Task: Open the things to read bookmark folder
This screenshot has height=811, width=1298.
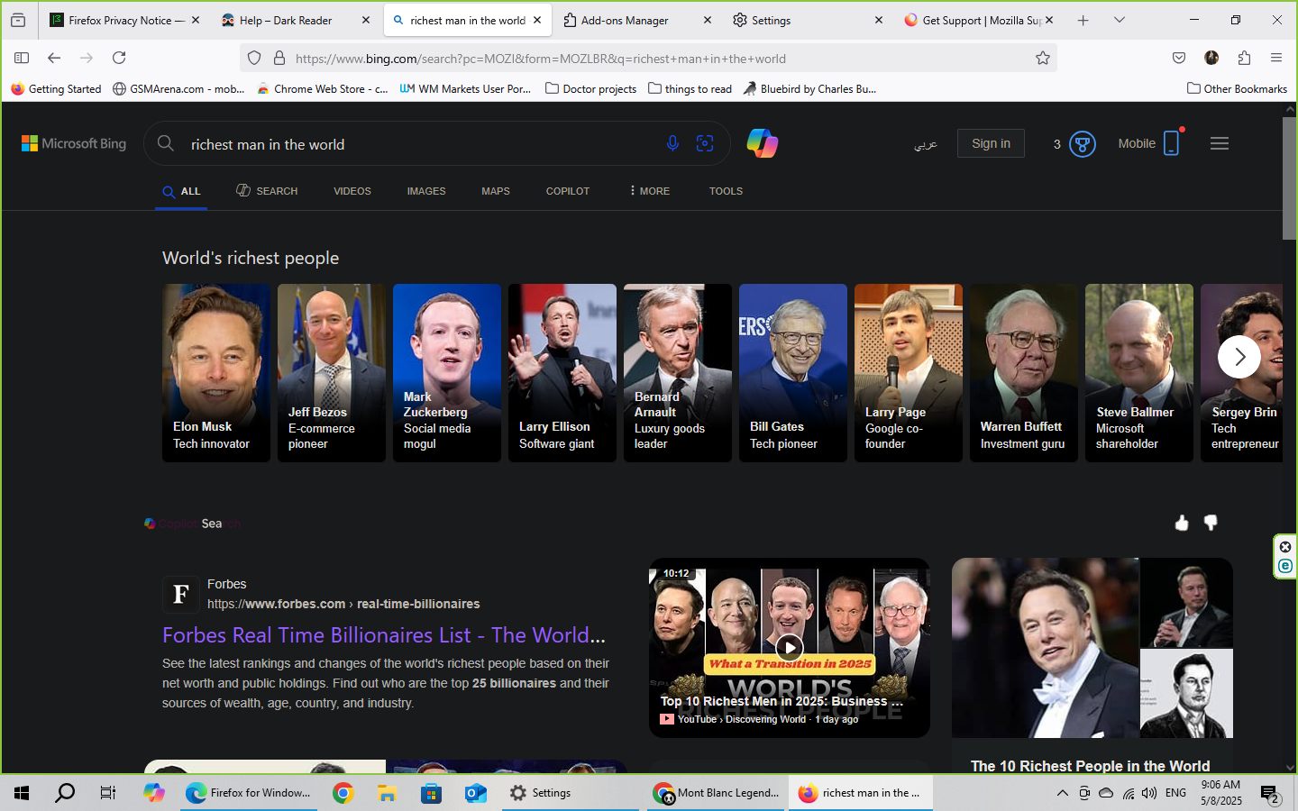Action: [690, 88]
